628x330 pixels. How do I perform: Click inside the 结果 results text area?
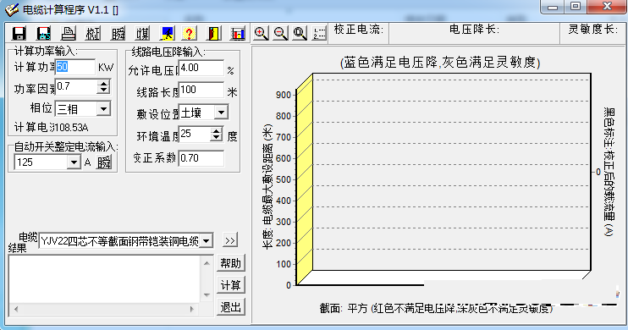[x=104, y=278]
